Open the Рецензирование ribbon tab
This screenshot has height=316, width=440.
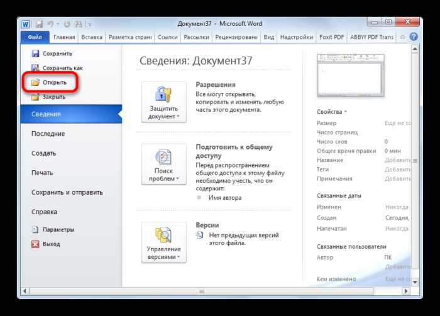point(236,37)
